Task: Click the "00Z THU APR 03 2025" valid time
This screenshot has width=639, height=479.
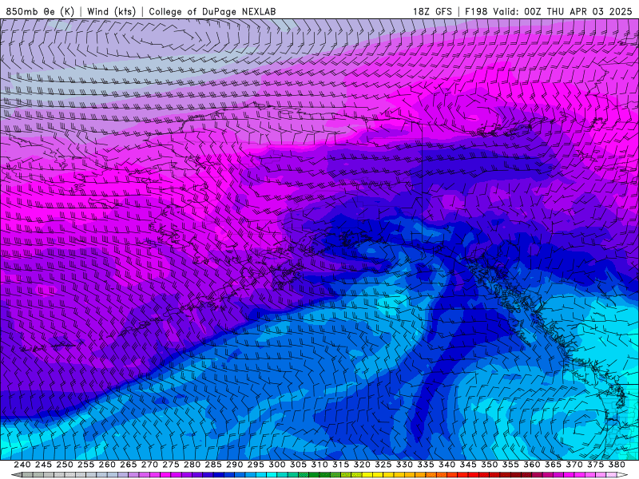Action: pyautogui.click(x=577, y=11)
